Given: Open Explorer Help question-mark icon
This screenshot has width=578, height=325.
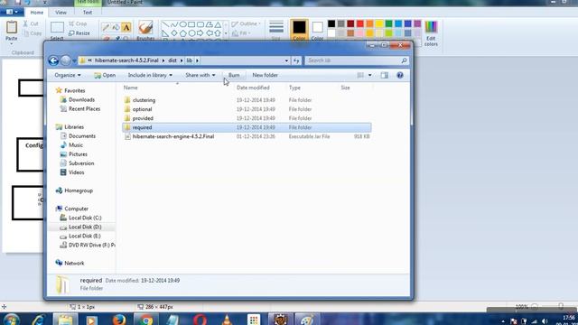Looking at the screenshot, I should [400, 75].
